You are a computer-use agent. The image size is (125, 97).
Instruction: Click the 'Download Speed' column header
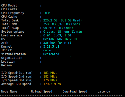tap(75, 92)
